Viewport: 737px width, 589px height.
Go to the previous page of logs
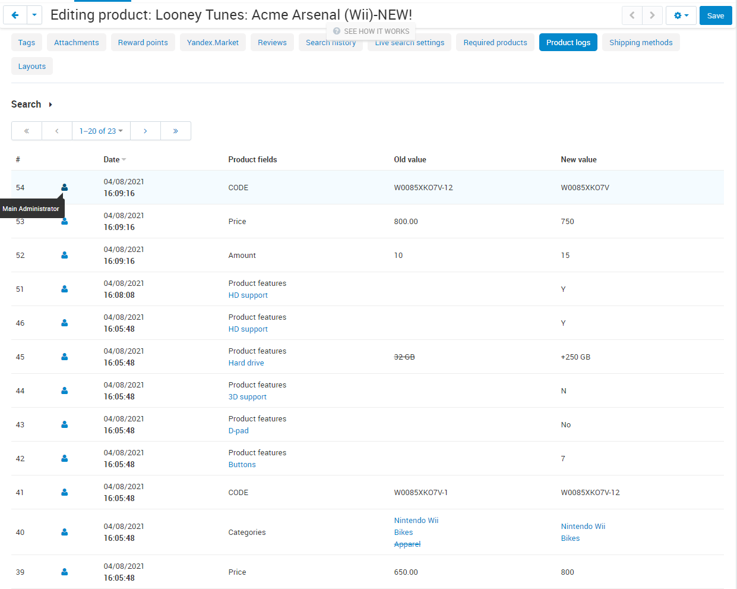(57, 131)
